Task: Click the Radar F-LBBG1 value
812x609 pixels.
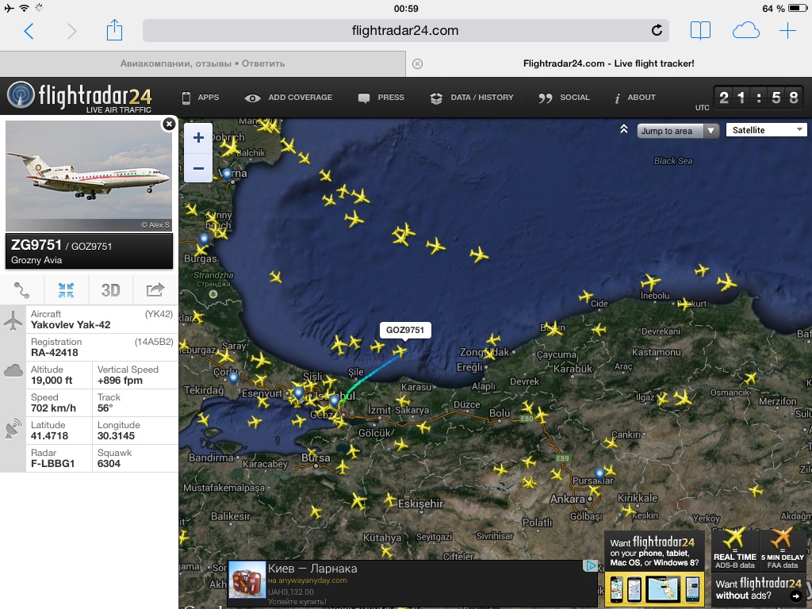Action: pos(52,463)
